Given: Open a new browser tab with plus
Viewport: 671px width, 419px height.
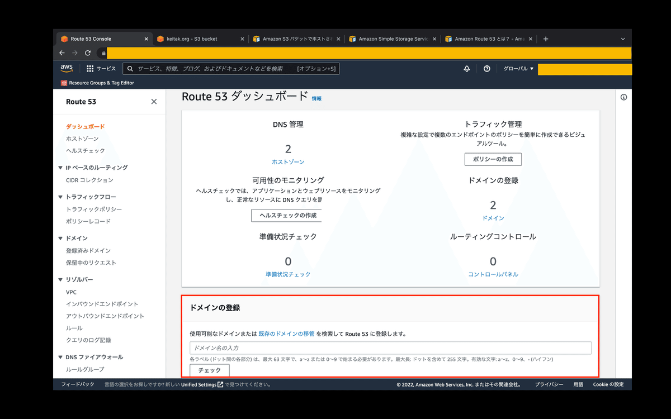Looking at the screenshot, I should click(546, 39).
